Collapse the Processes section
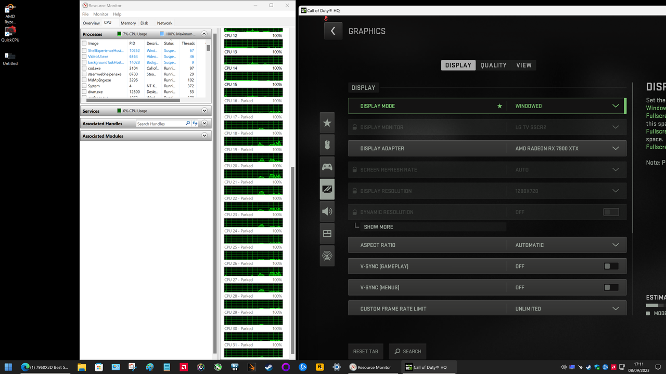Image resolution: width=666 pixels, height=374 pixels. tap(204, 34)
